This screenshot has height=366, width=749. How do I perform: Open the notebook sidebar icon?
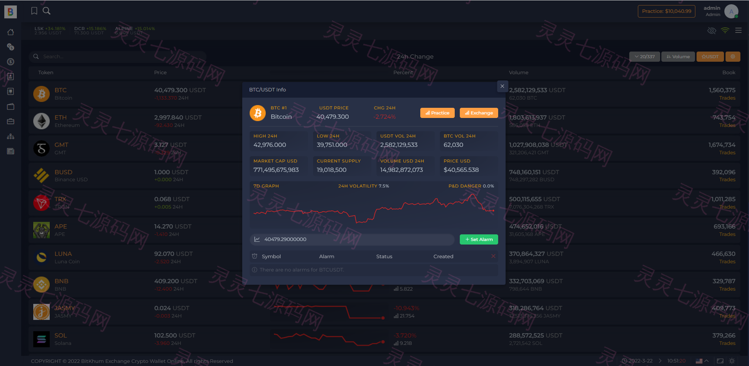pyautogui.click(x=11, y=91)
